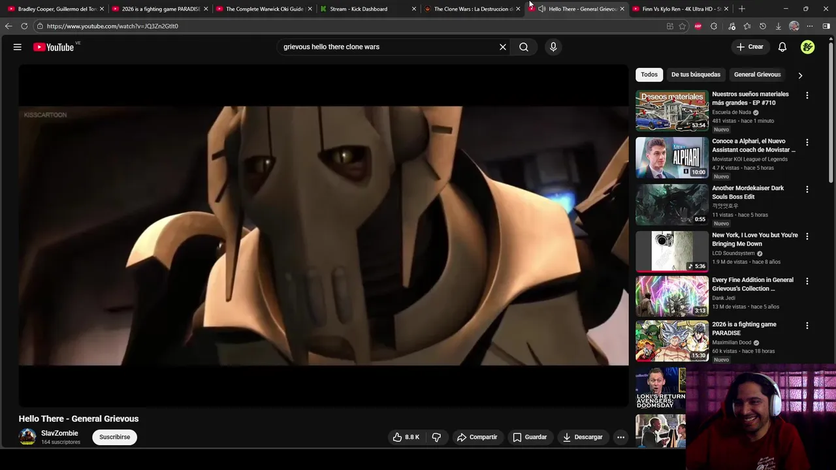This screenshot has height=470, width=836.
Task: Open the SlavZombie channel name link
Action: 59,433
